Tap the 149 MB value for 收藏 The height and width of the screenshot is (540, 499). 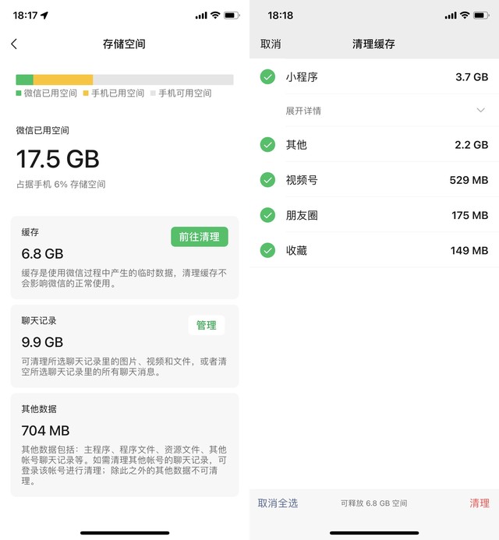pyautogui.click(x=469, y=250)
